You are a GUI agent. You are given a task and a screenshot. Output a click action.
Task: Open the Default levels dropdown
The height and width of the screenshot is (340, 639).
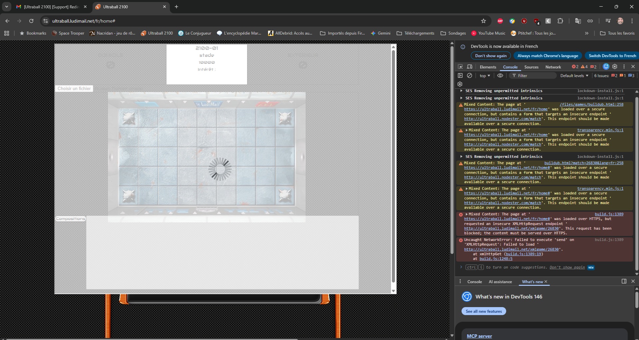point(574,76)
